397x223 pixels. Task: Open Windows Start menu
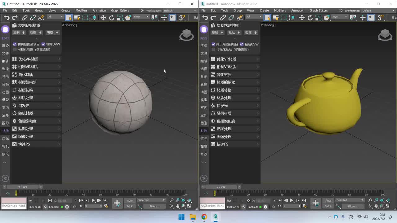point(181,217)
